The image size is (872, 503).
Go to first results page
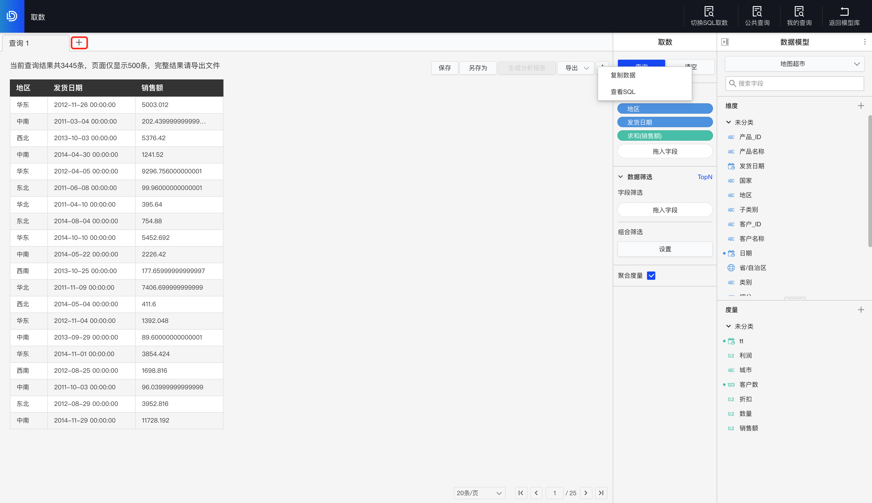(521, 493)
